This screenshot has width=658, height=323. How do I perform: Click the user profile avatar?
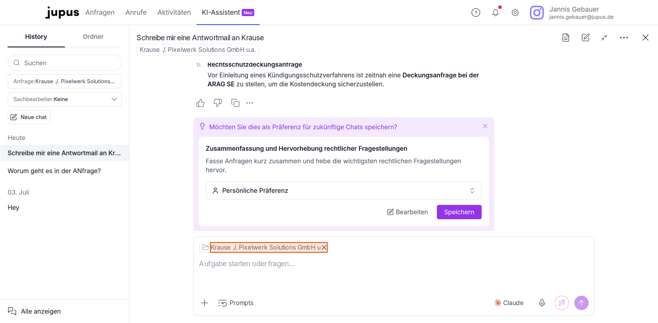pos(537,13)
